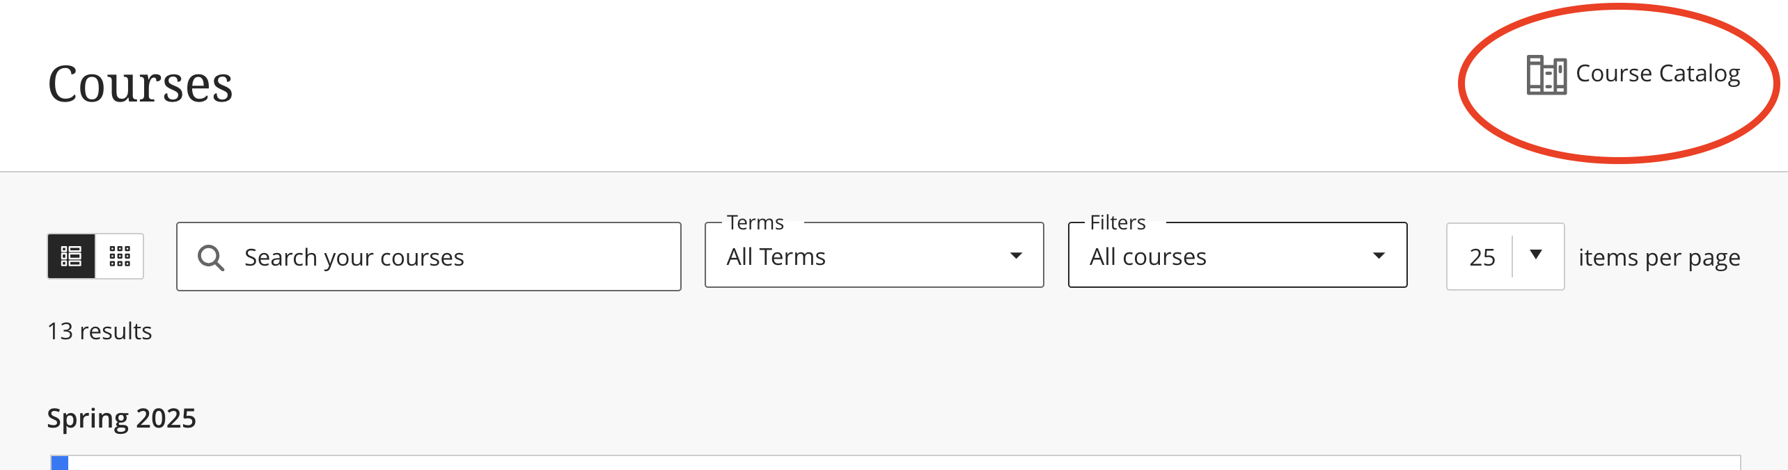This screenshot has height=470, width=1788.
Task: Click the magnifying glass search icon
Action: 210,257
